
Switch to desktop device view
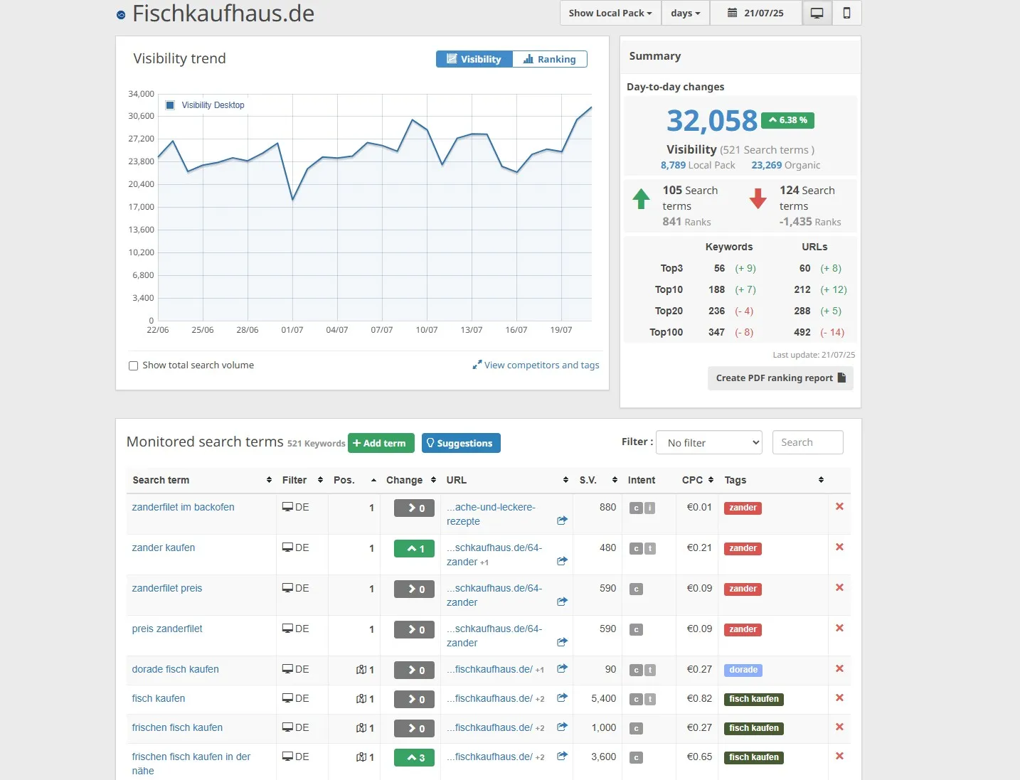coord(817,13)
